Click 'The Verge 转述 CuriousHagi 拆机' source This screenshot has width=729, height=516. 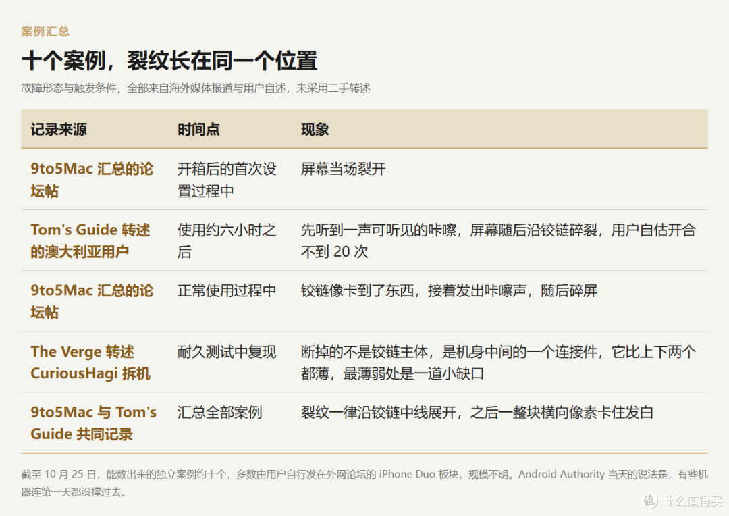(x=90, y=363)
